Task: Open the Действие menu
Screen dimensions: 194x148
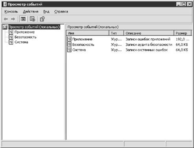Action: (x=31, y=11)
